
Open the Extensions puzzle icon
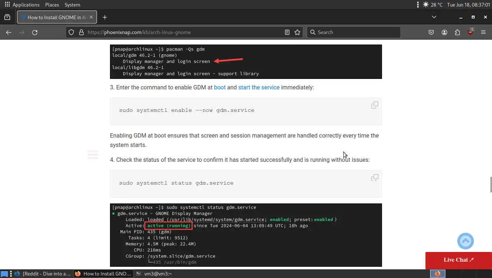click(457, 32)
